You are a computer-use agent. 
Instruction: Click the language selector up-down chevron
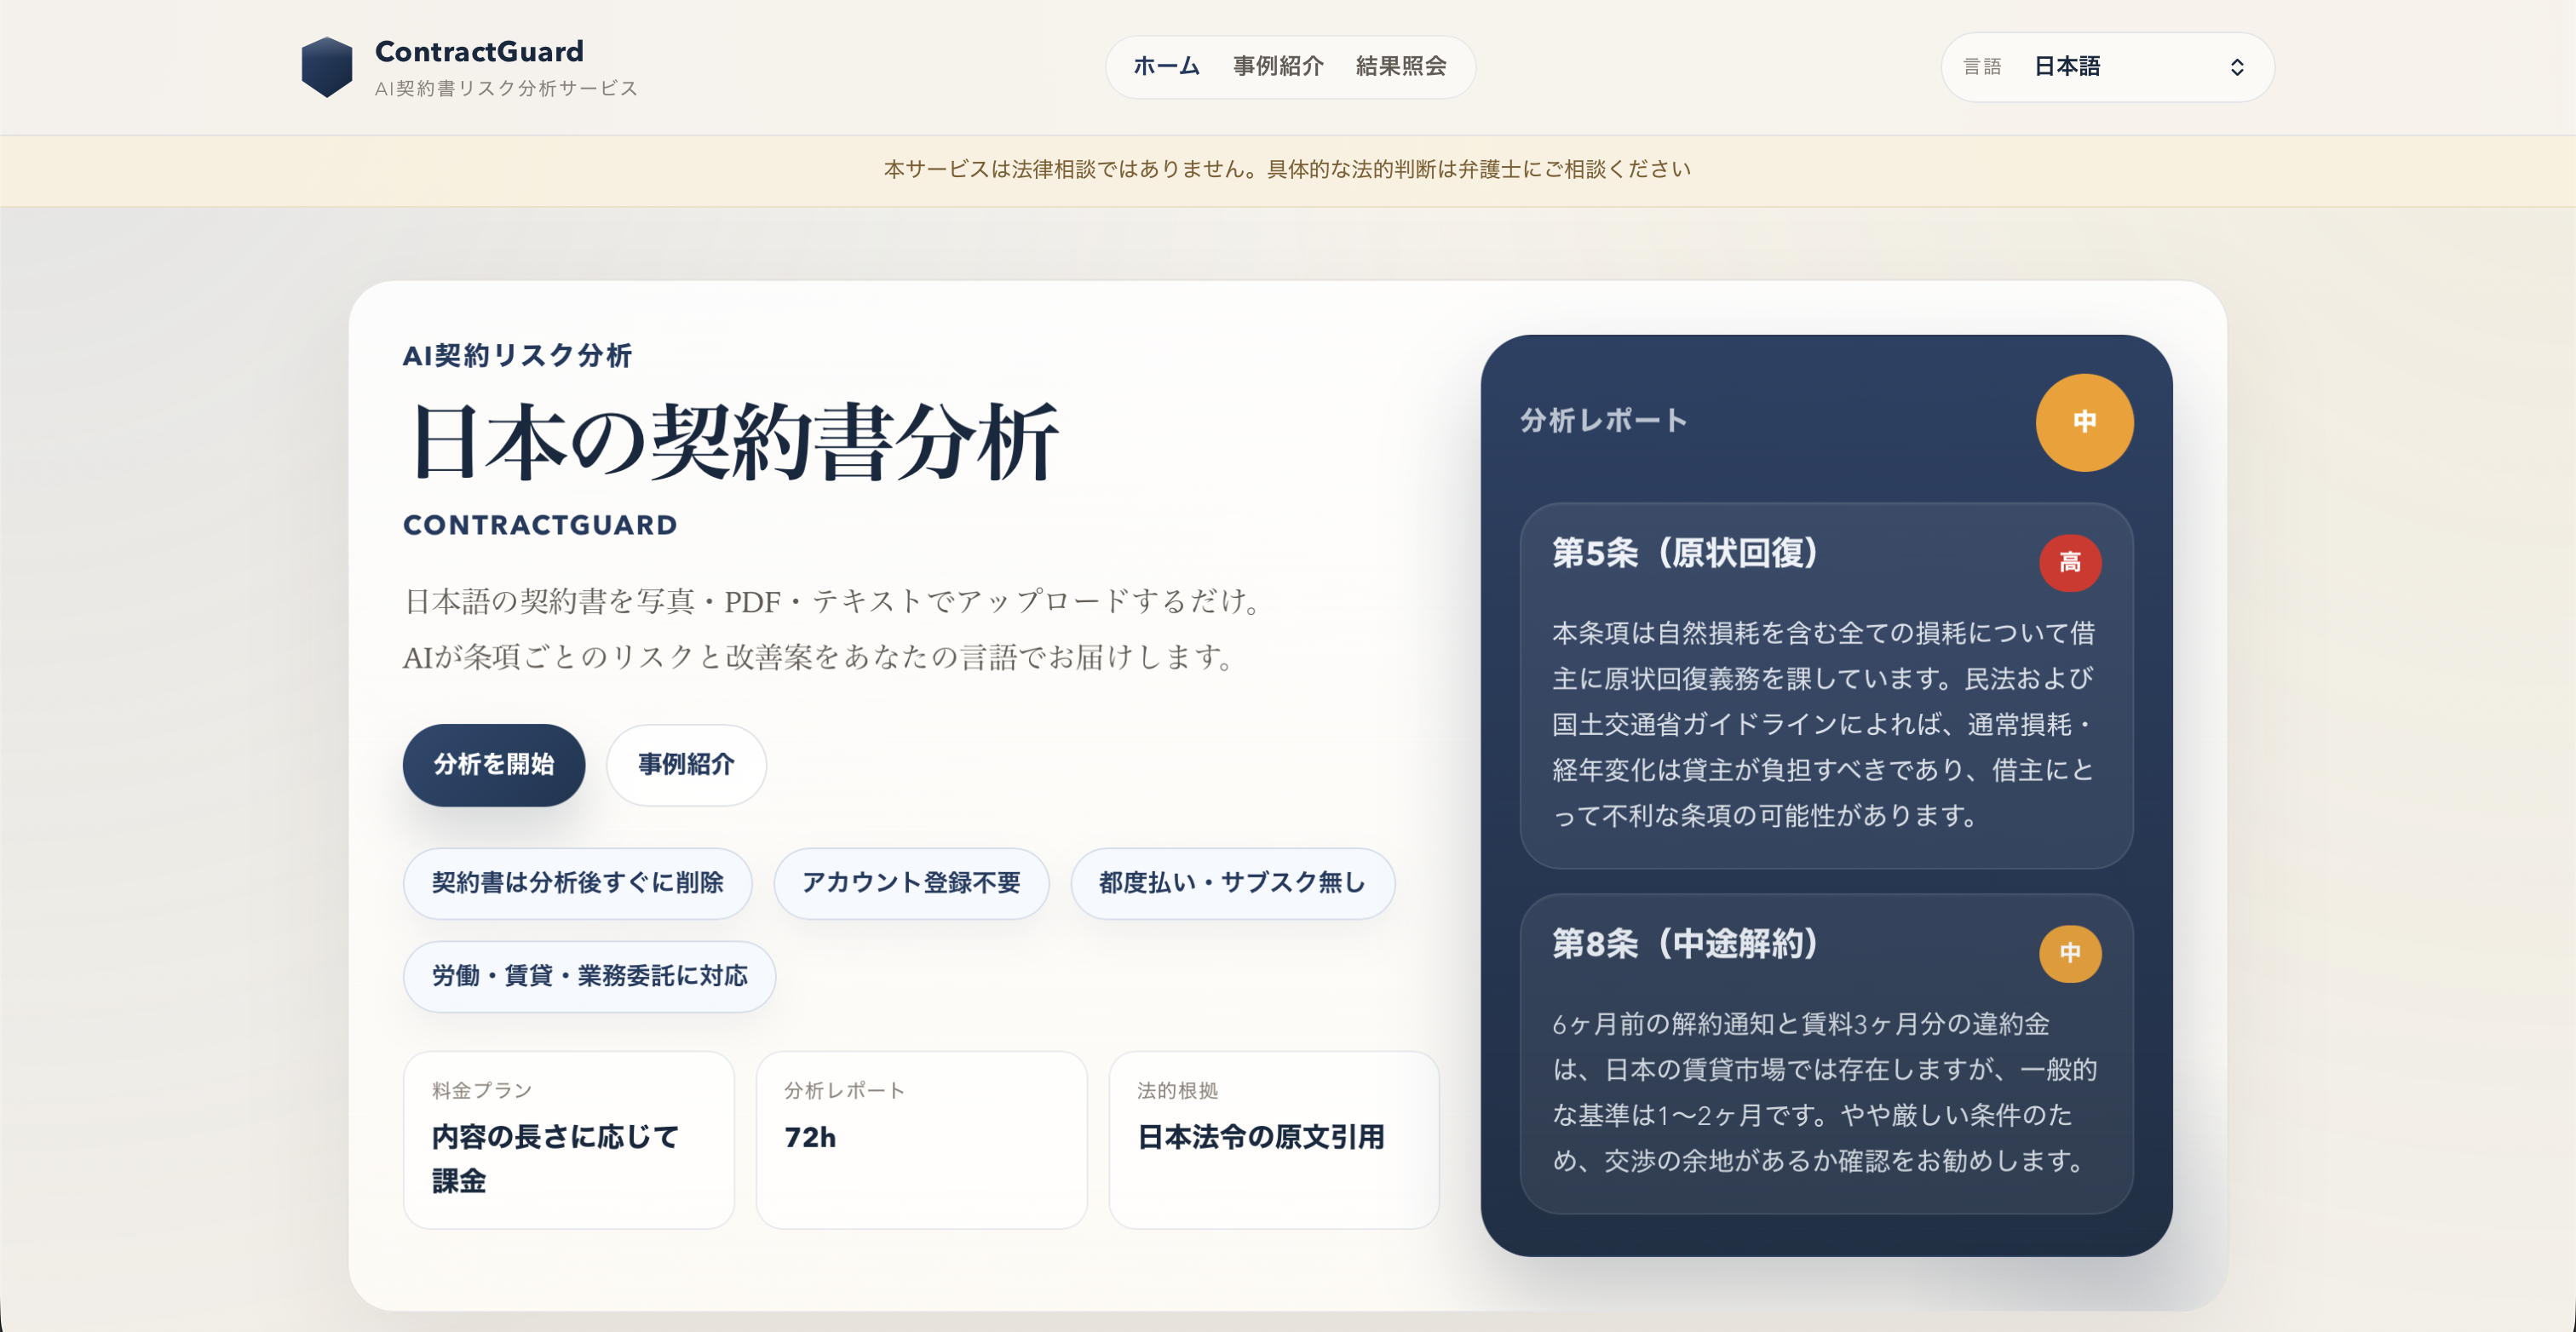point(2236,67)
